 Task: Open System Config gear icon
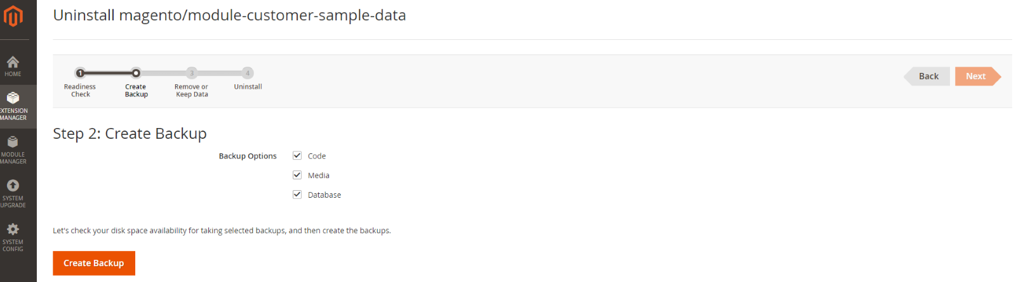pyautogui.click(x=13, y=229)
